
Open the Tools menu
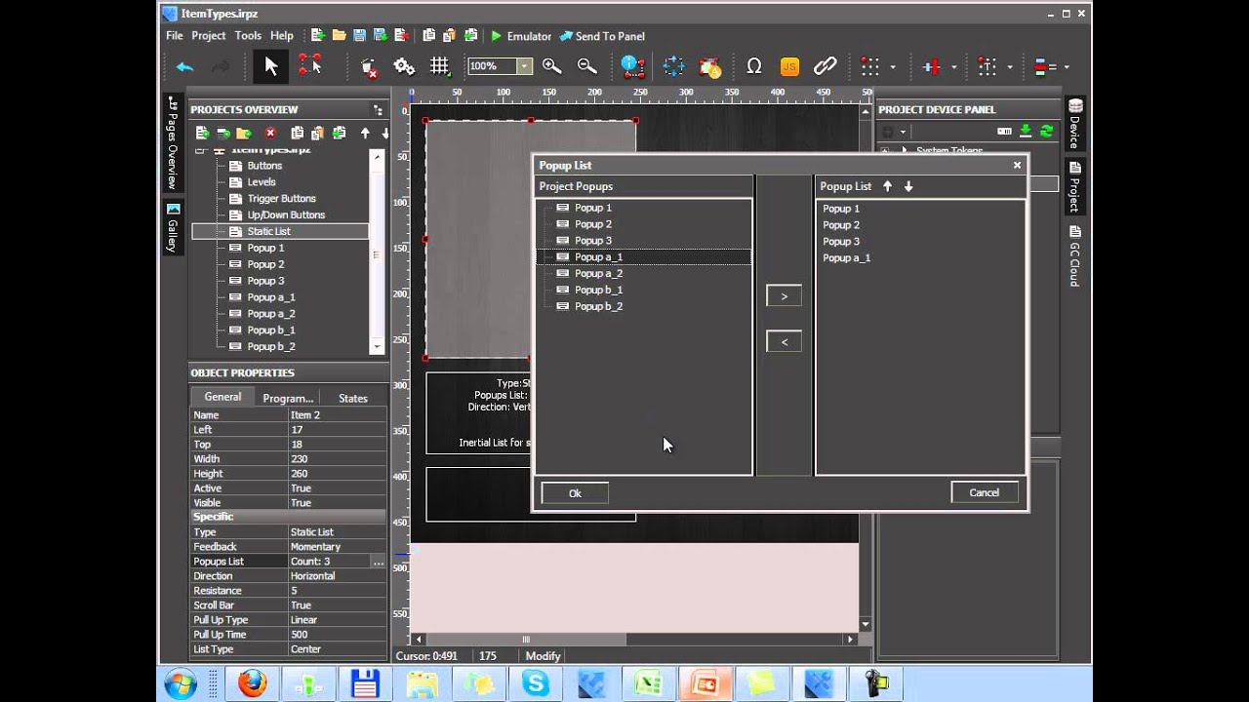tap(248, 36)
